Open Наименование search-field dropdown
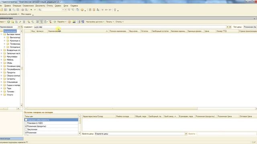The width and height of the screenshot is (257, 144). pyautogui.click(x=19, y=27)
